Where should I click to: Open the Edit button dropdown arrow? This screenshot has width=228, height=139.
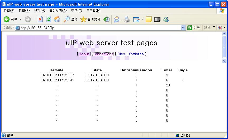142,19
